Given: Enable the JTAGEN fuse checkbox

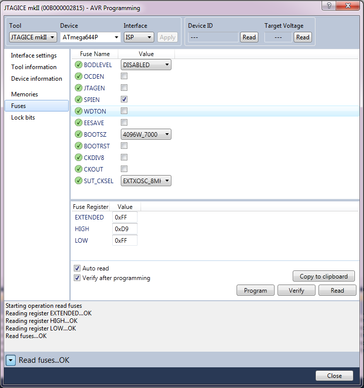Looking at the screenshot, I should tap(124, 88).
